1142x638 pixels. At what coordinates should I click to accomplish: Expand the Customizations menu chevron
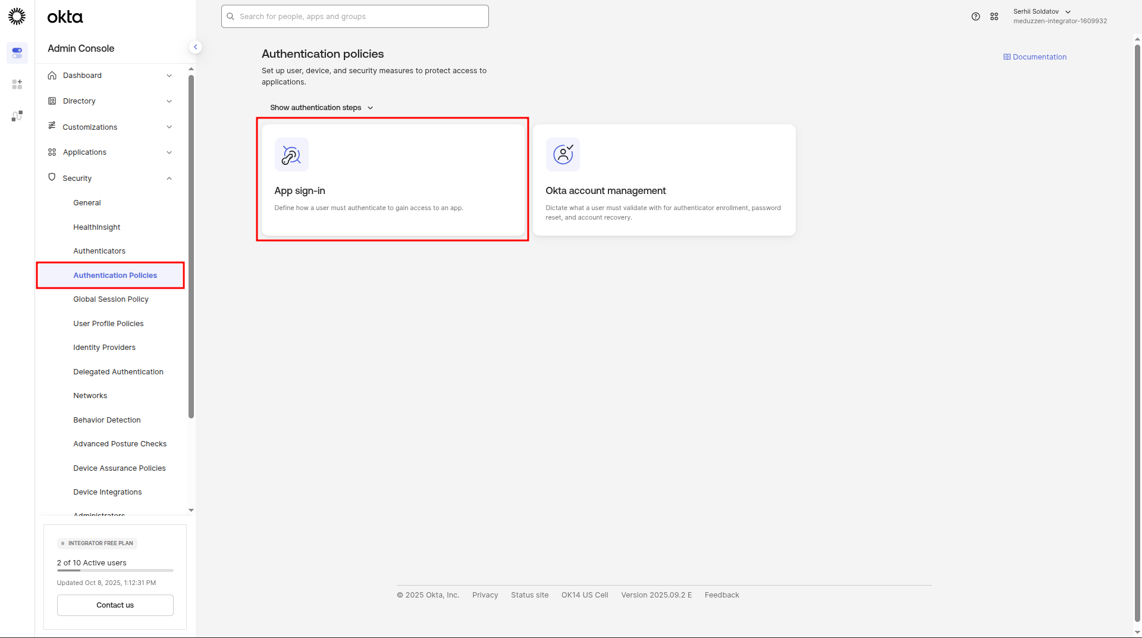click(x=170, y=127)
